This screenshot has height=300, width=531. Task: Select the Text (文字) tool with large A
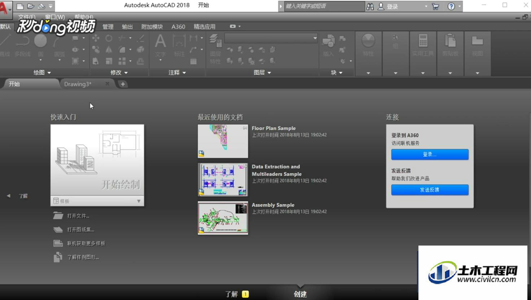tap(161, 45)
